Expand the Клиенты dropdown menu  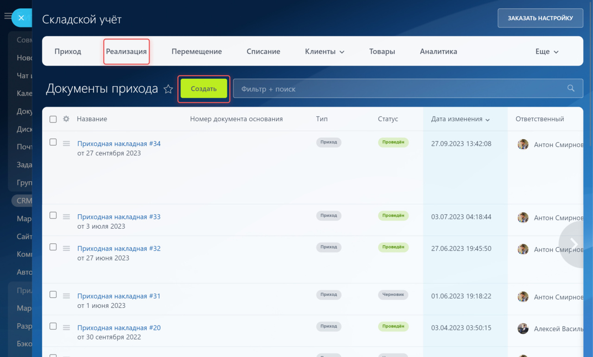tap(324, 51)
